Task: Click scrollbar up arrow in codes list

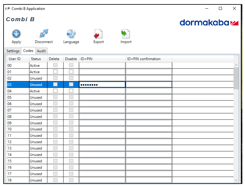Action: [236, 65]
